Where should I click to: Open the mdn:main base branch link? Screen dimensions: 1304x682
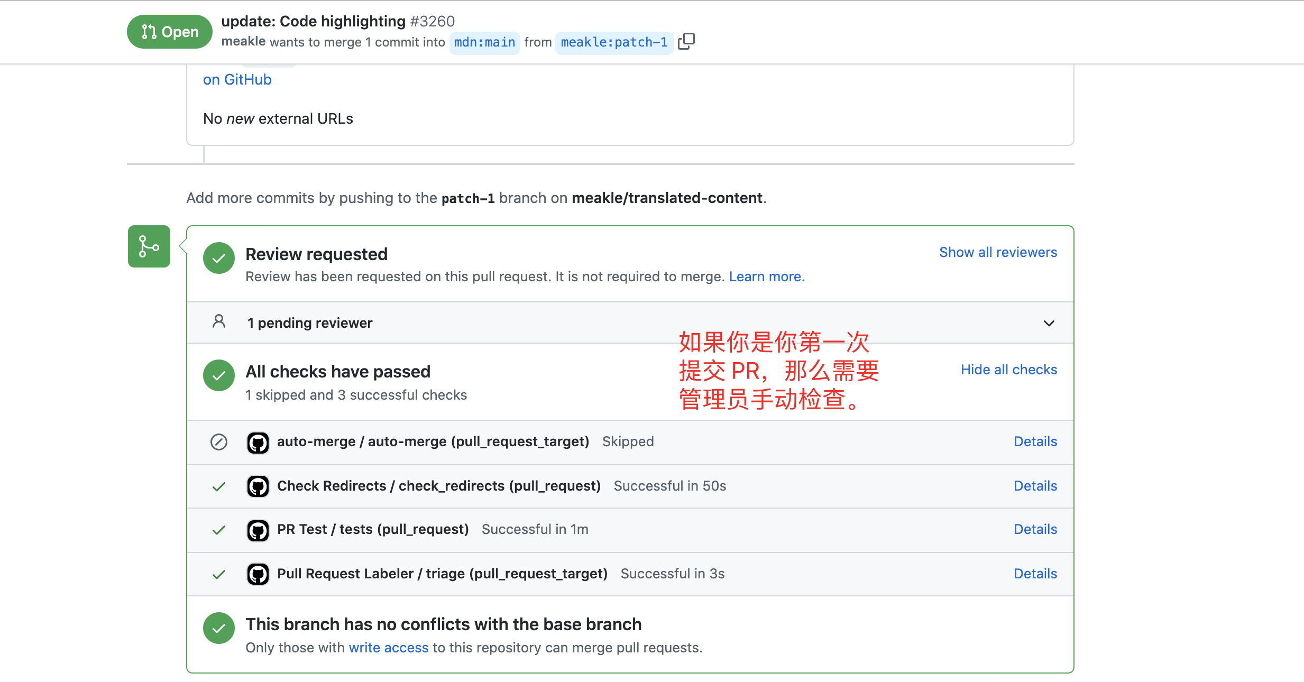point(484,42)
